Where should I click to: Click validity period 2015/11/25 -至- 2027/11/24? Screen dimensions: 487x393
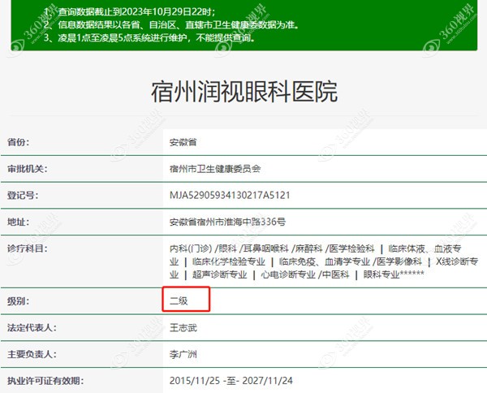231,381
